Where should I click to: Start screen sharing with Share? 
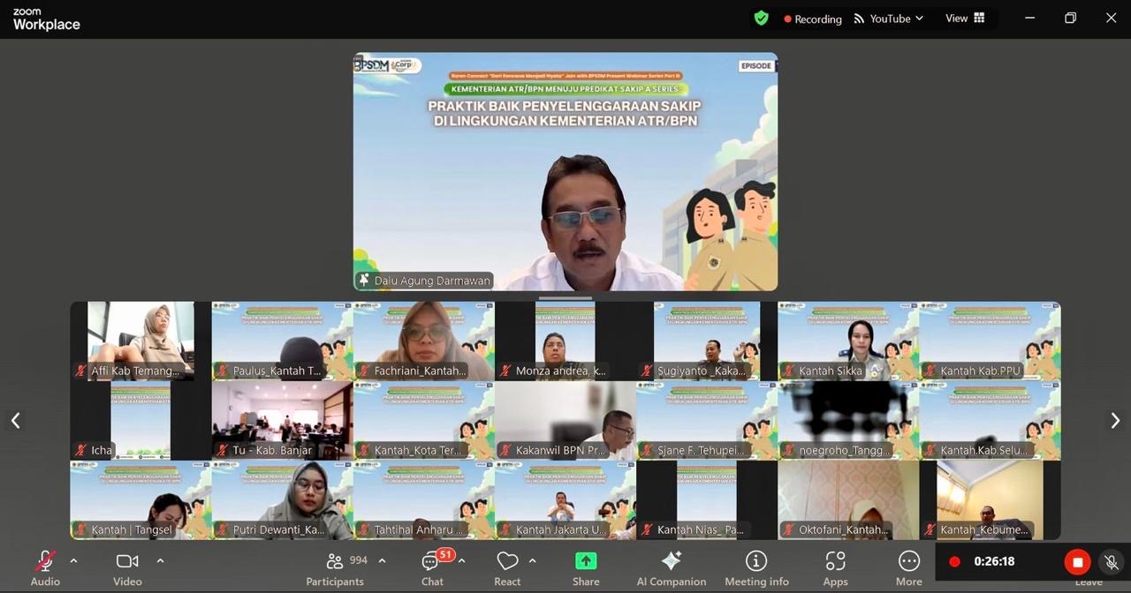[x=586, y=562]
